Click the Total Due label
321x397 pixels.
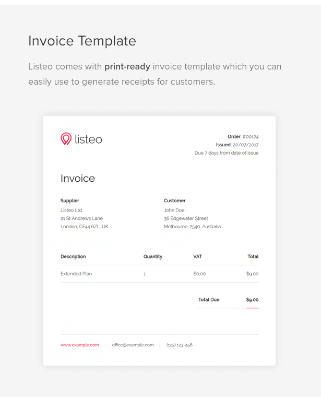pos(209,300)
